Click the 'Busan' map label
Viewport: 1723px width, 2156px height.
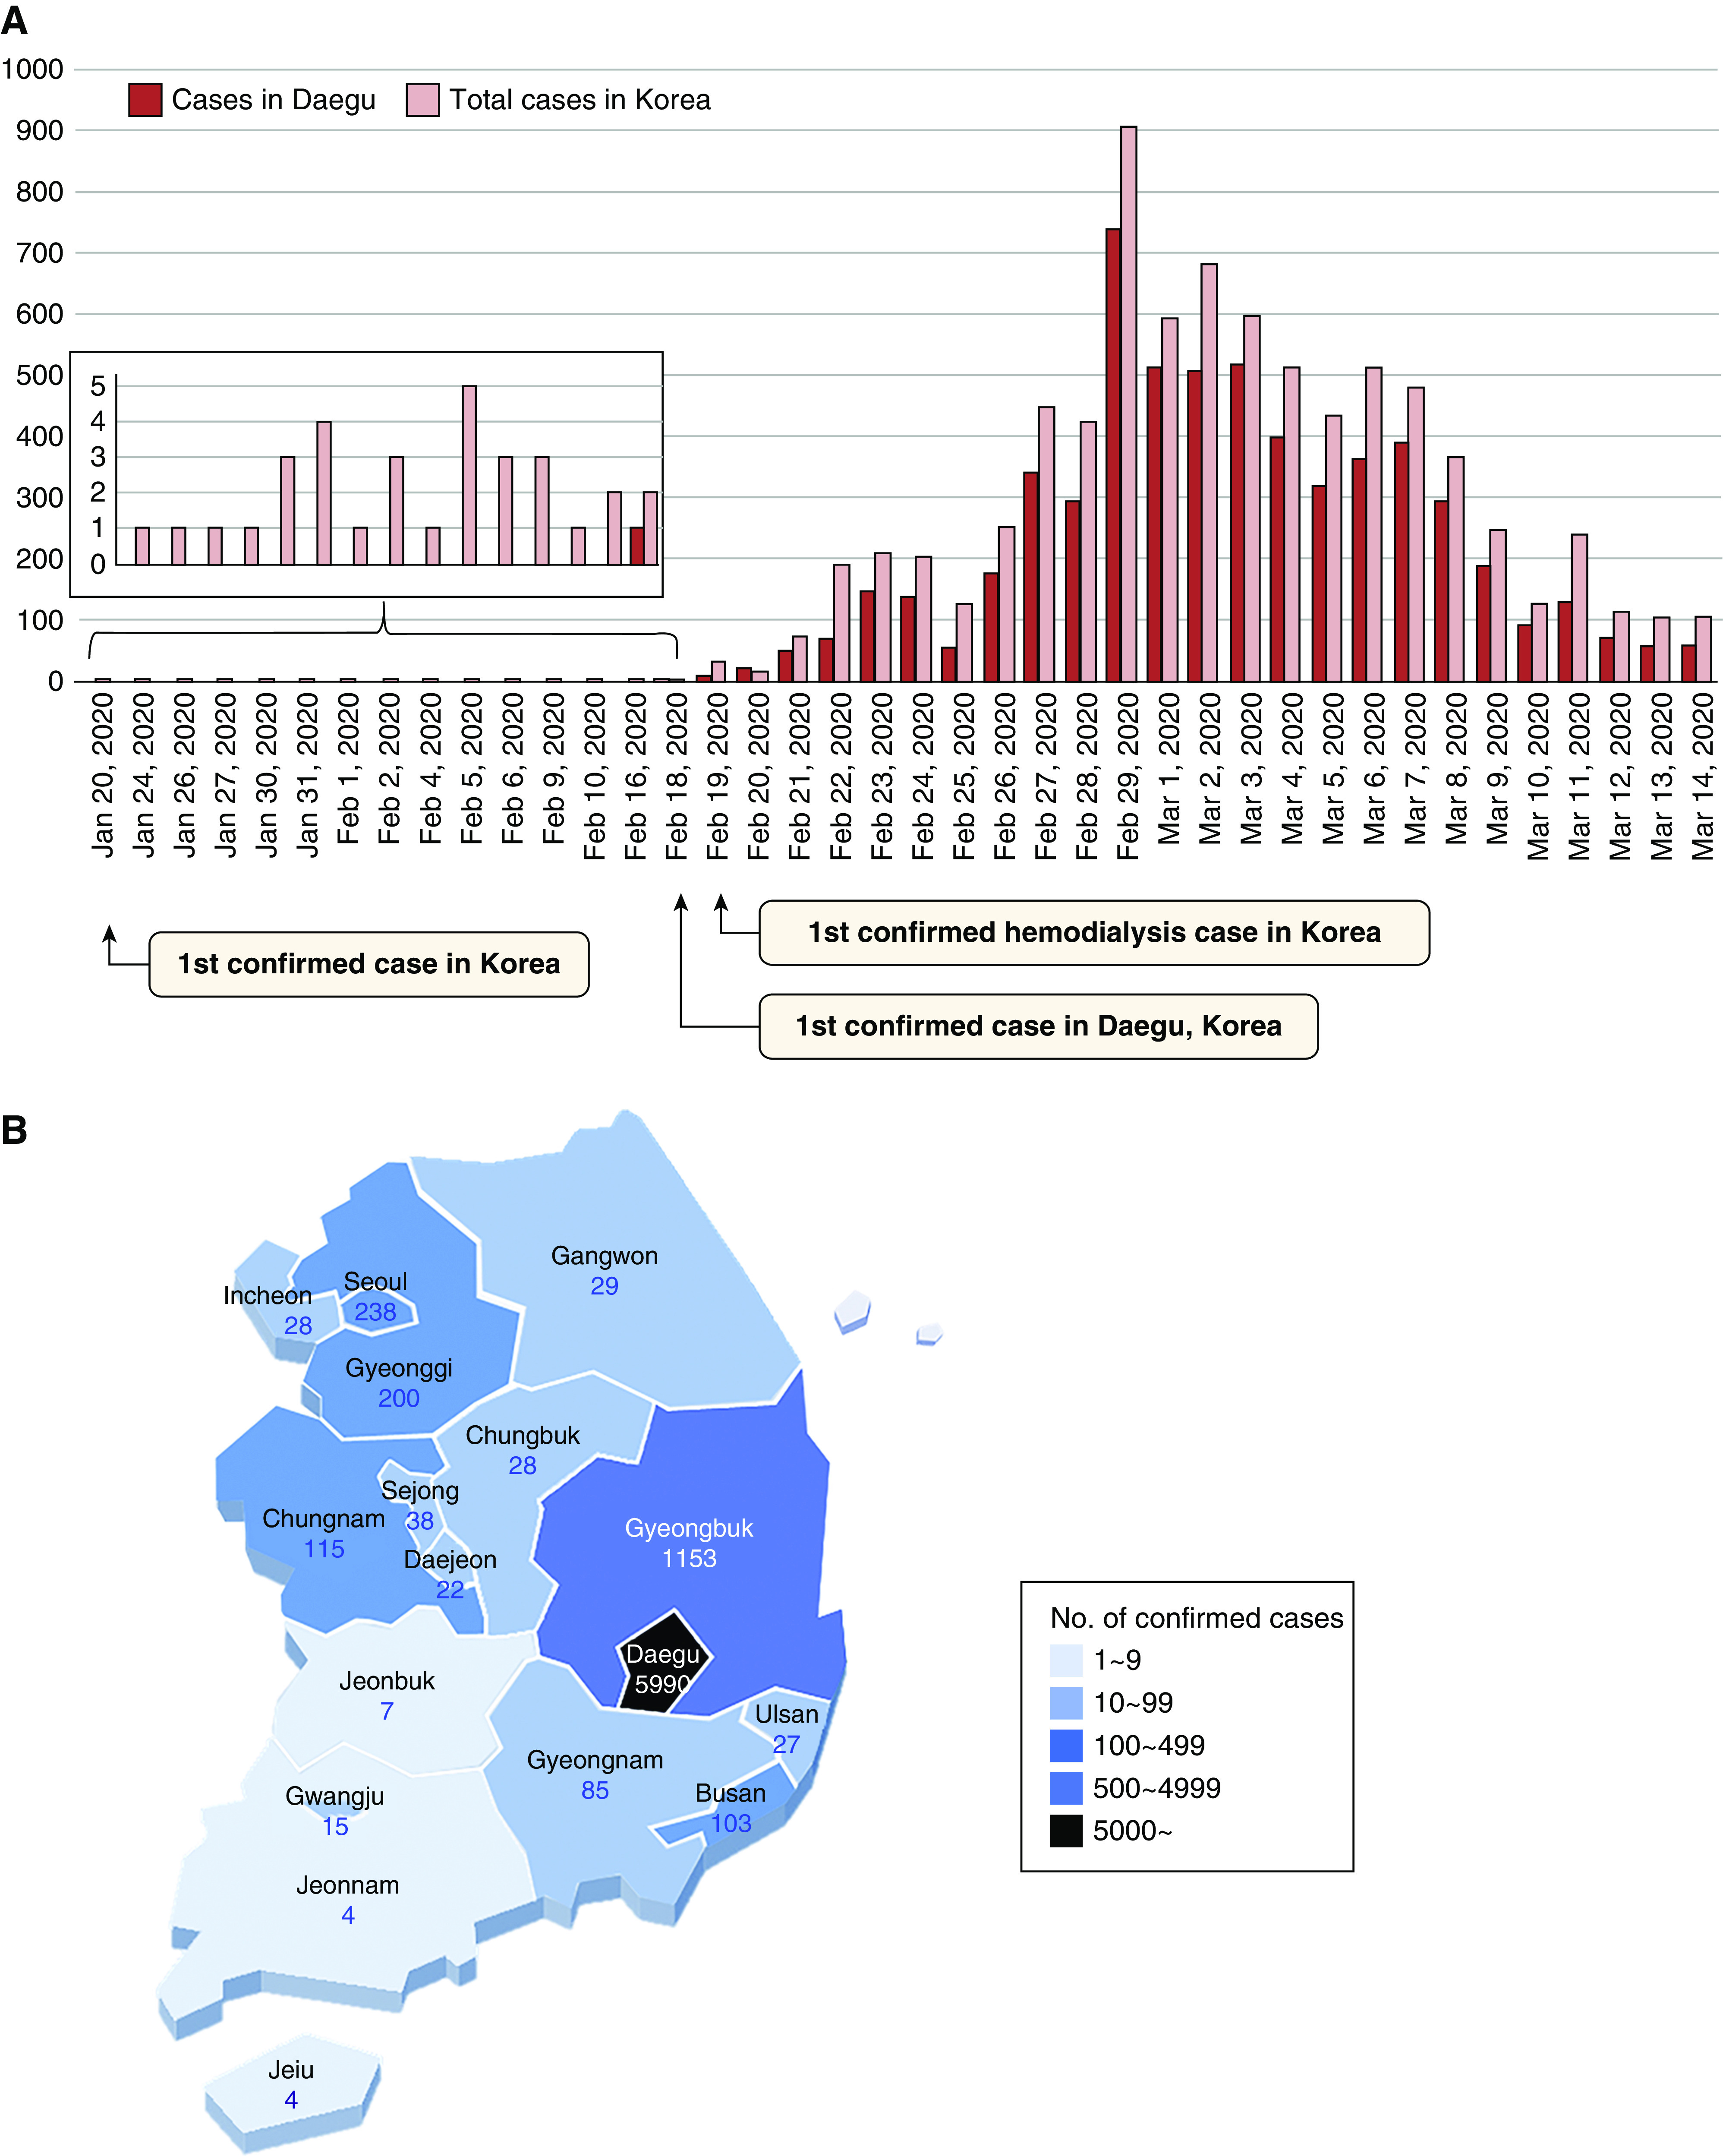pos(731,1793)
